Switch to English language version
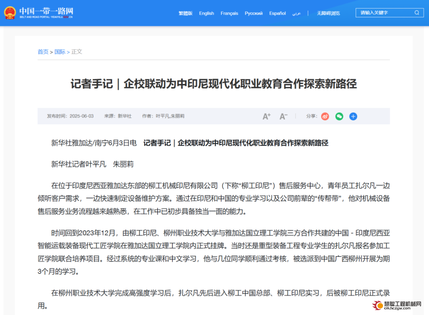 (x=207, y=13)
